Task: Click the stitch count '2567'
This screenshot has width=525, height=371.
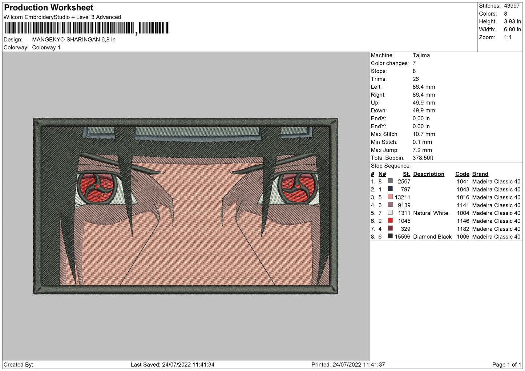Action: pos(404,181)
